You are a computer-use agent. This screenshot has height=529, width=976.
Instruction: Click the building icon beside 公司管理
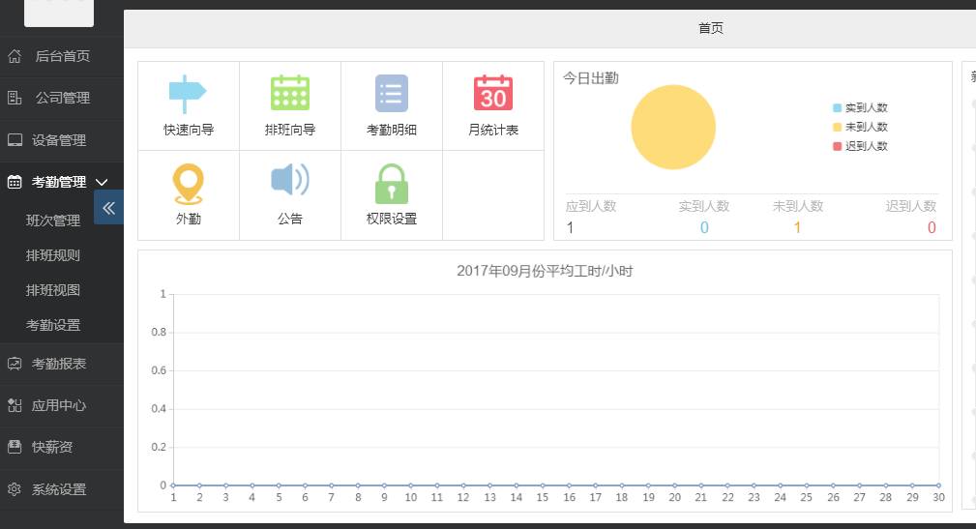[x=15, y=98]
